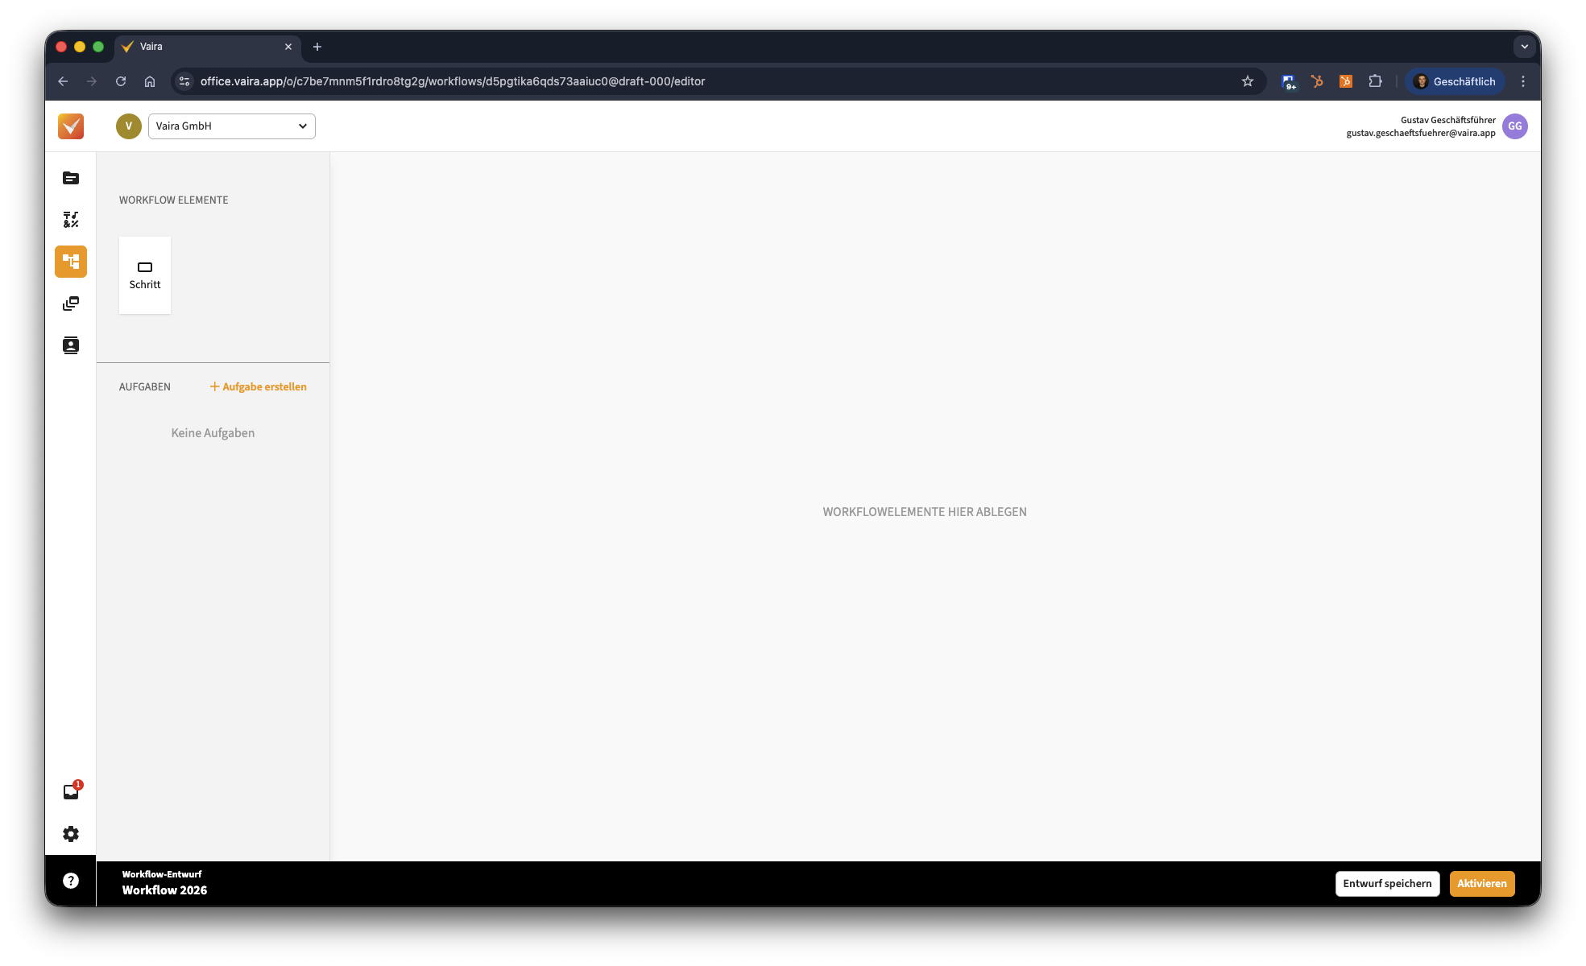Click the Entwurf speichern button
This screenshot has height=966, width=1586.
point(1387,883)
